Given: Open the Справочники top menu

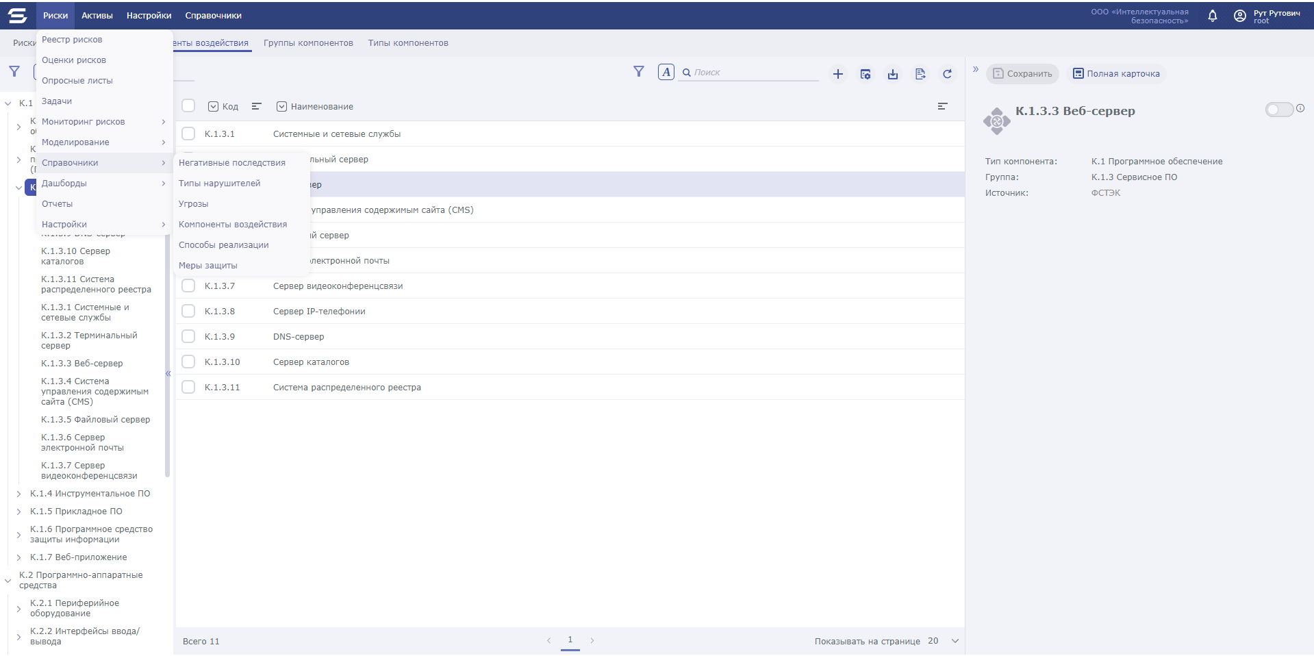Looking at the screenshot, I should [214, 16].
